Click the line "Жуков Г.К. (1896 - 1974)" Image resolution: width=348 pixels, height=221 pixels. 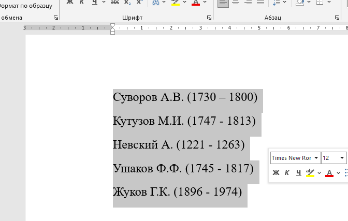click(x=177, y=192)
